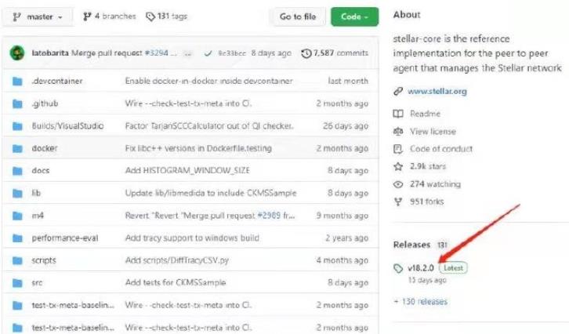The height and width of the screenshot is (334, 569).
Task: Open + 130 releases link
Action: click(421, 301)
